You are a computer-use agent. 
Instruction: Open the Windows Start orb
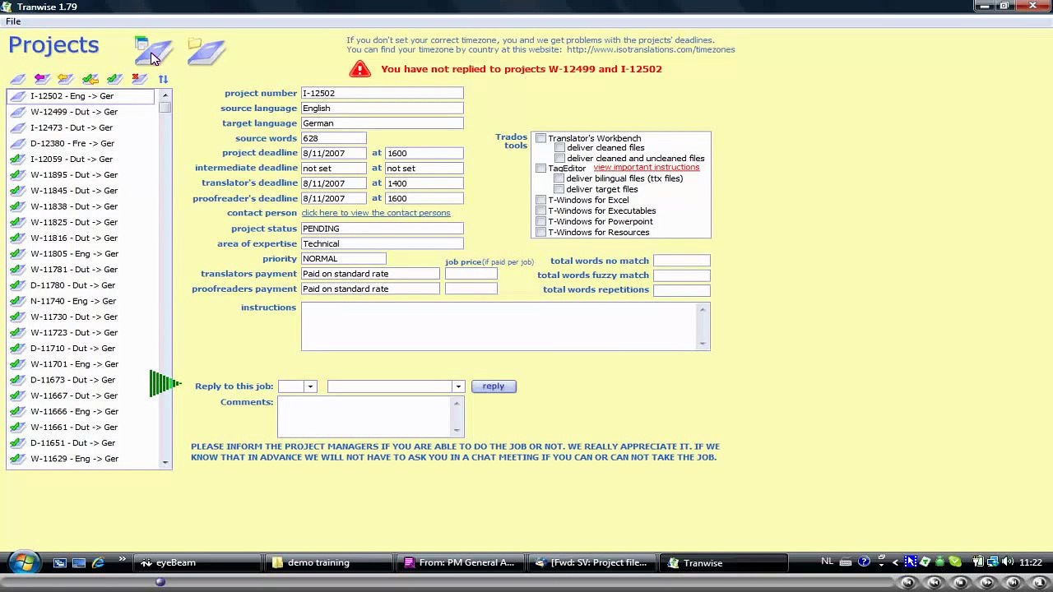[25, 563]
